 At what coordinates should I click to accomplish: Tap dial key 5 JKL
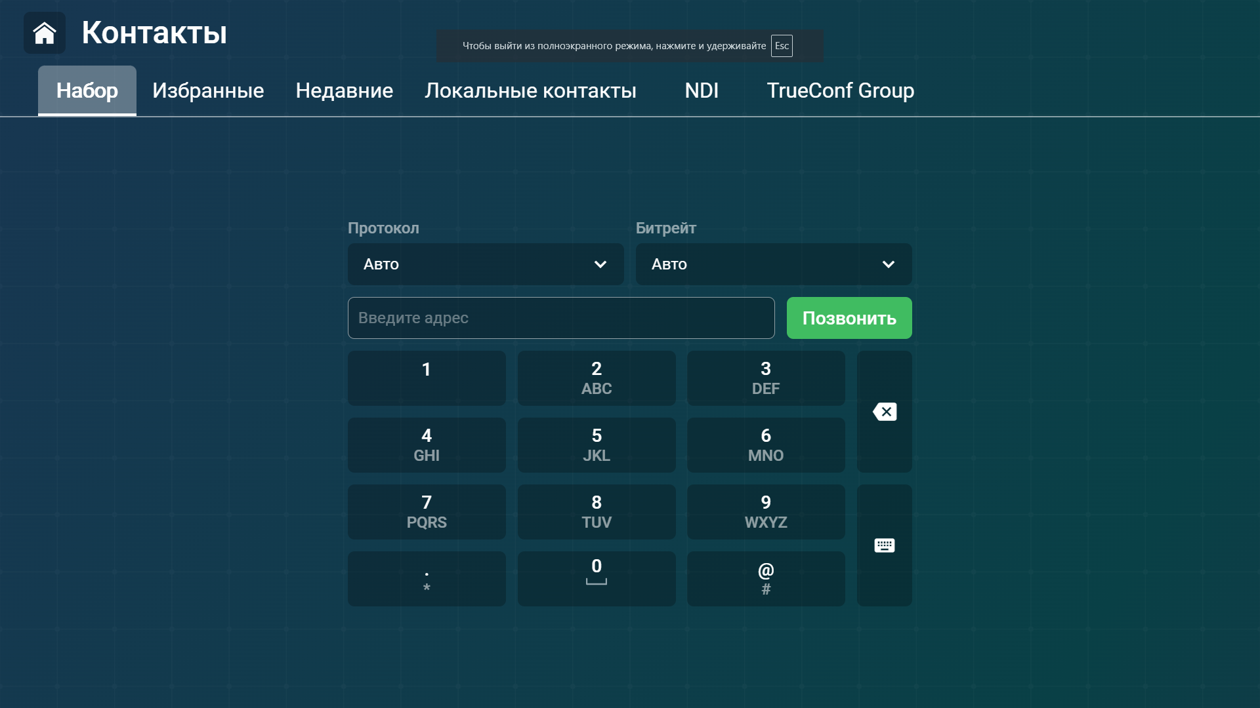tap(597, 445)
